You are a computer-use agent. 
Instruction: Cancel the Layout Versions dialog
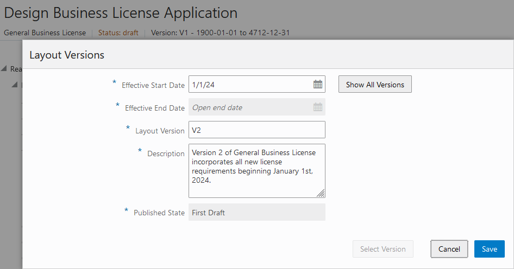tap(449, 249)
